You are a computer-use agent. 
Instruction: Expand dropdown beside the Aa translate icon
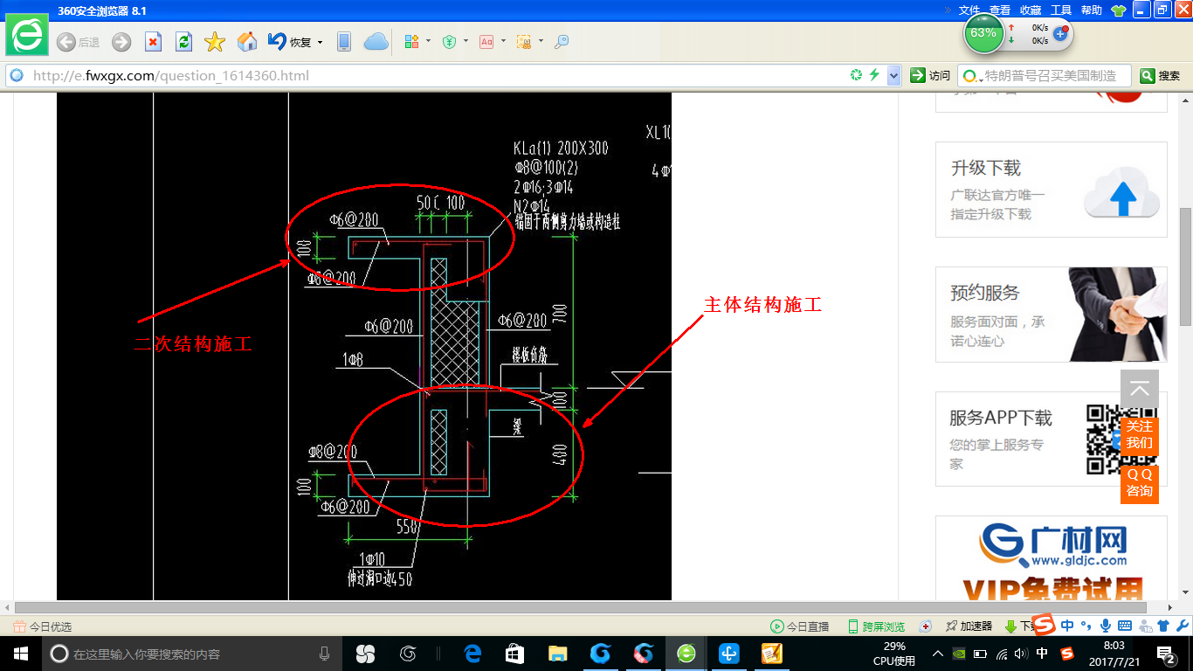coord(503,41)
